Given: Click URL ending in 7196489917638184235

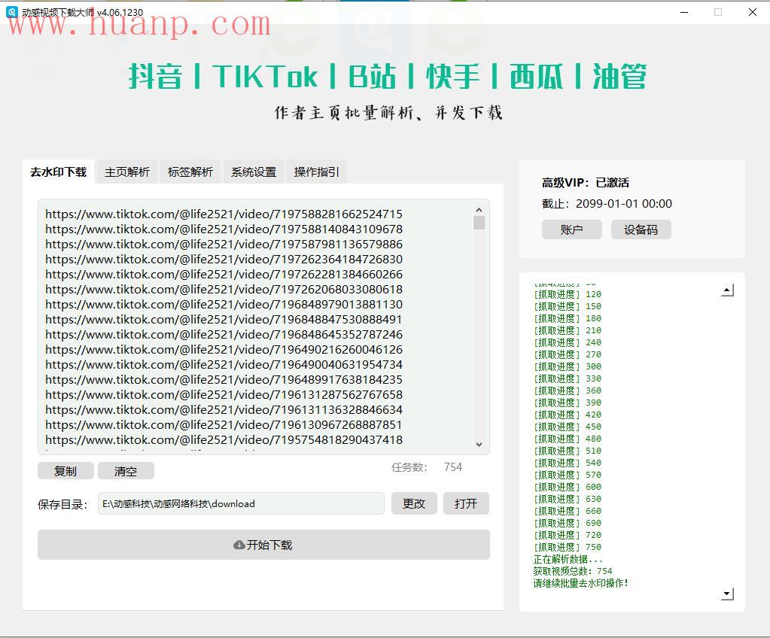Looking at the screenshot, I should tap(224, 380).
